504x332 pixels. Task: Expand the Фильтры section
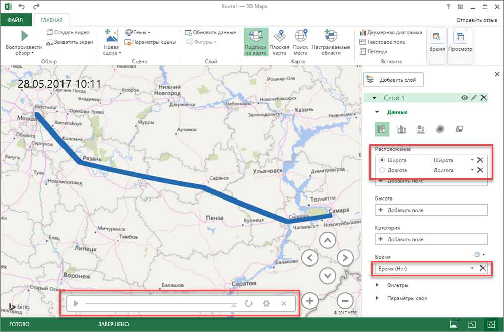coord(377,285)
